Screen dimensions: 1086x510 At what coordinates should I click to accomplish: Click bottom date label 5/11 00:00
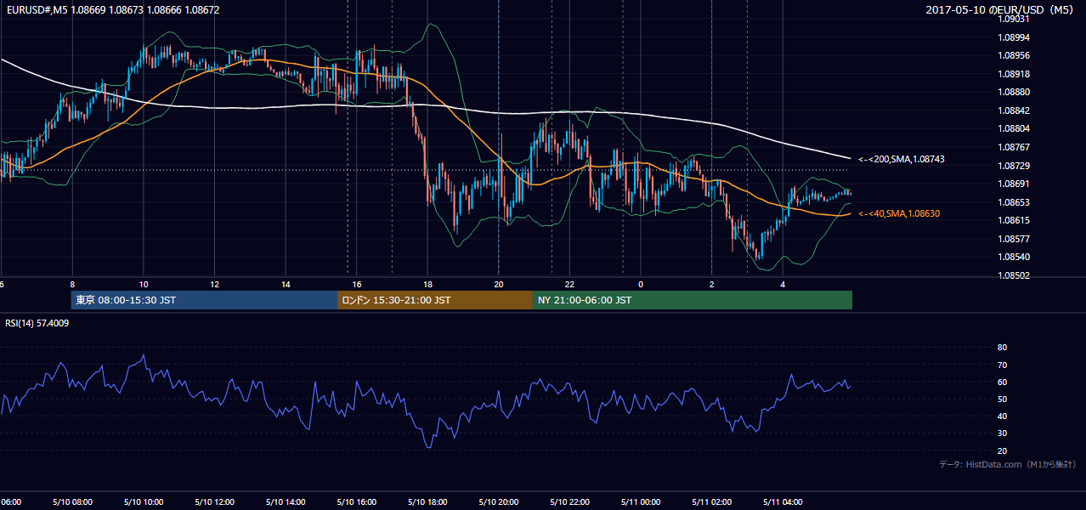641,501
